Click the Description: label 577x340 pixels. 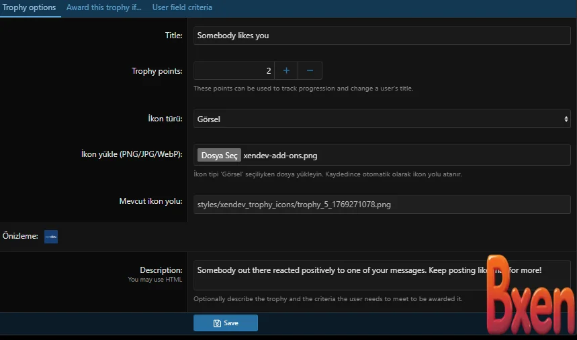(161, 270)
